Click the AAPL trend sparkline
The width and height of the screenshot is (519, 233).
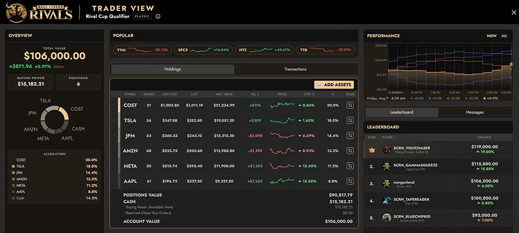(282, 181)
